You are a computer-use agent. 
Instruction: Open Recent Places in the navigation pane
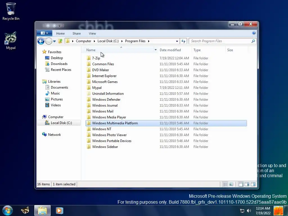[61, 70]
